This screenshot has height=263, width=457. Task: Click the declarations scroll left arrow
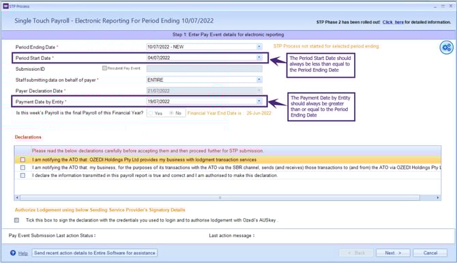click(17, 198)
